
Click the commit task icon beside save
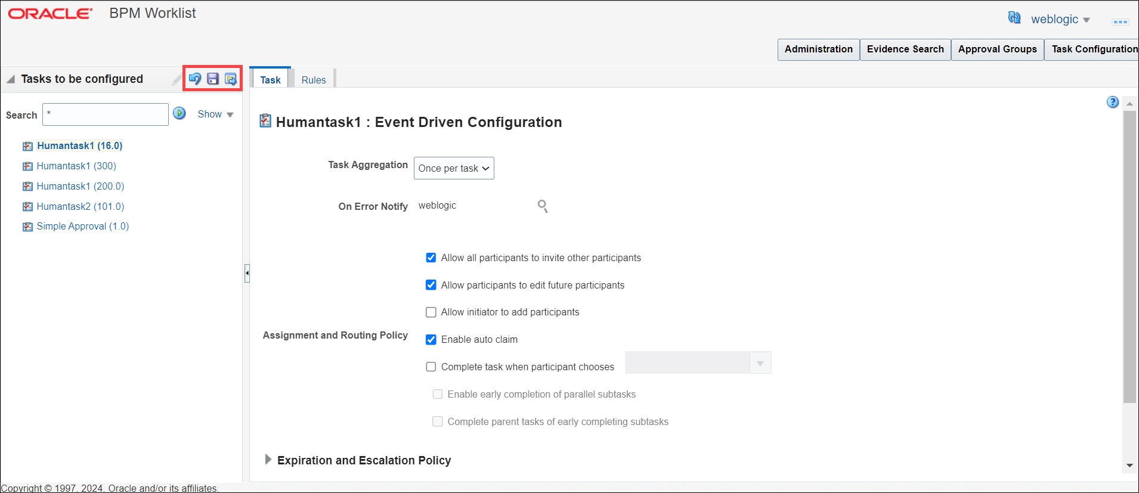(231, 79)
